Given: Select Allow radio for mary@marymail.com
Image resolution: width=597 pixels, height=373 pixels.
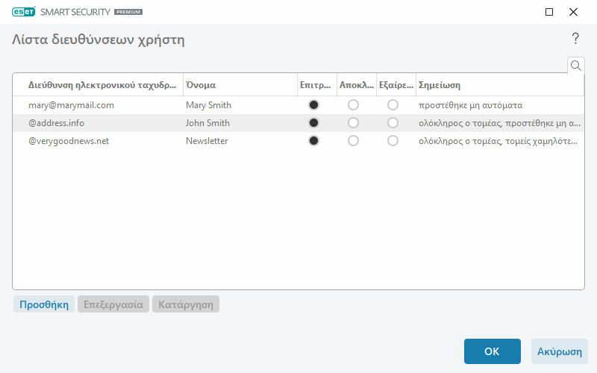Looking at the screenshot, I should [313, 105].
